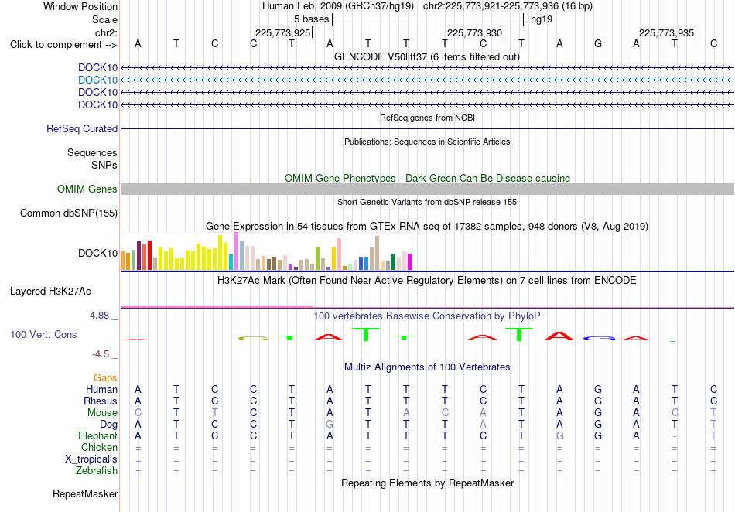The height and width of the screenshot is (512, 735).
Task: Click the Layered H3K27Ac track label
Action: 50,292
